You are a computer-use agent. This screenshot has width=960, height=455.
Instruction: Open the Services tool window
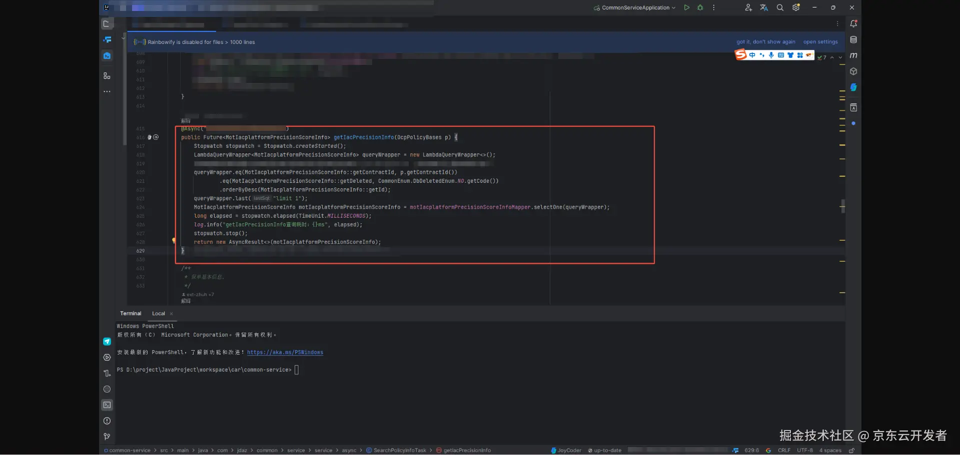107,358
